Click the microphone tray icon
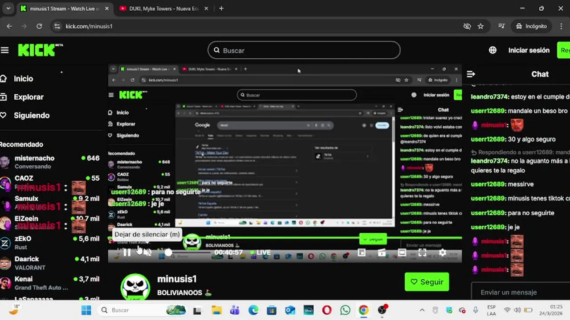Screen dimensions: 570x320 tap(476, 310)
